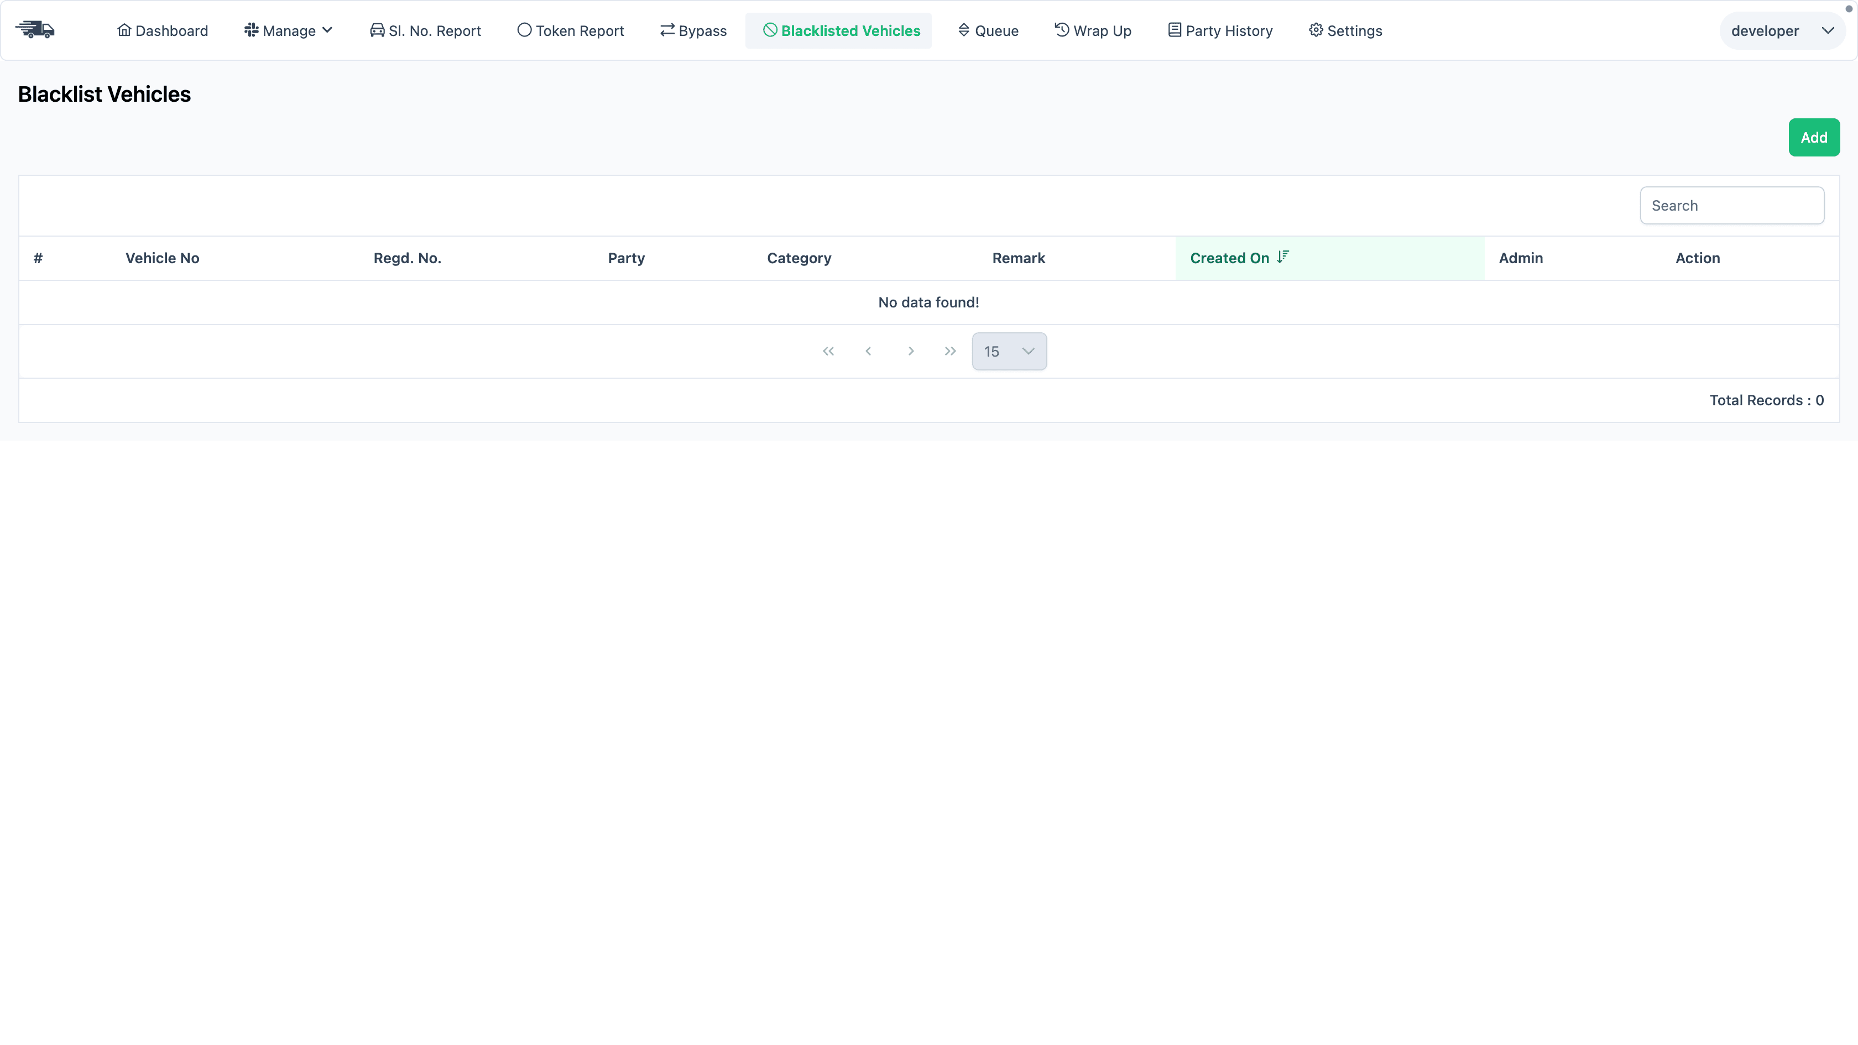This screenshot has width=1858, height=1045.
Task: Open Dashboard via home icon
Action: click(124, 30)
